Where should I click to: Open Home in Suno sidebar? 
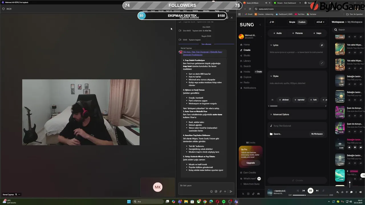click(x=245, y=45)
